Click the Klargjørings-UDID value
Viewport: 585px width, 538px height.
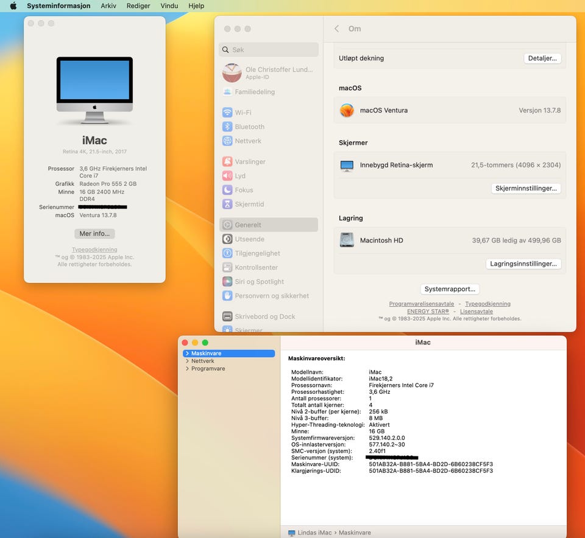[431, 471]
